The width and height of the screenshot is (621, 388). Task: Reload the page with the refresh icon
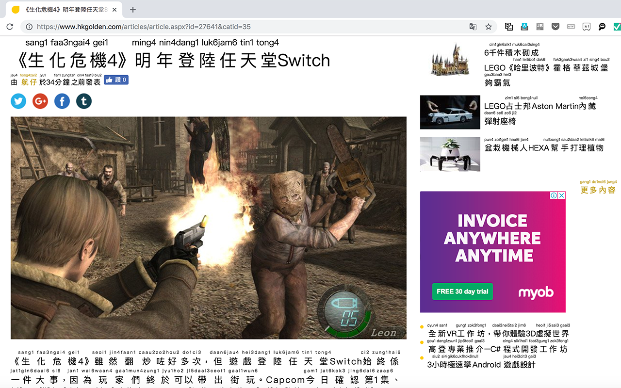pos(10,27)
